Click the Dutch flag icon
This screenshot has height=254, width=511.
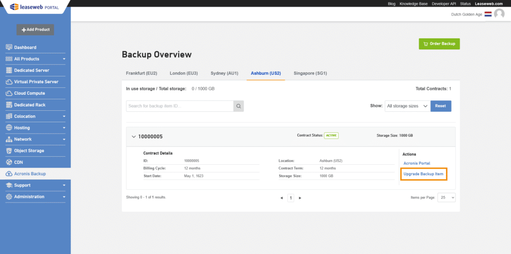click(x=488, y=14)
